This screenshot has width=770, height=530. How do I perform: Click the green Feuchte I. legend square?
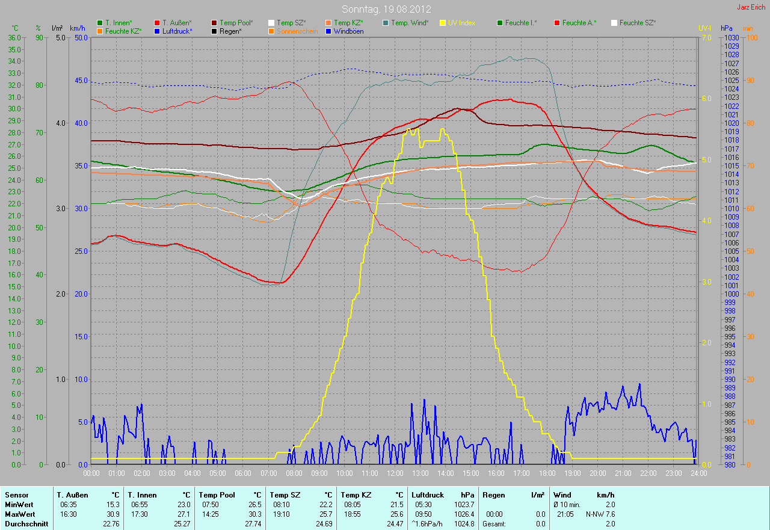click(x=500, y=23)
